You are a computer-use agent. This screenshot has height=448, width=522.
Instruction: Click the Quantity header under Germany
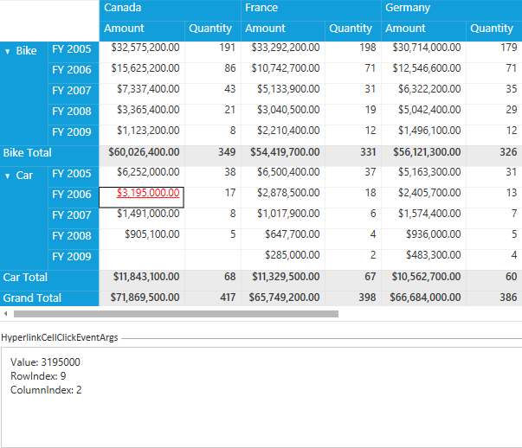(494, 31)
